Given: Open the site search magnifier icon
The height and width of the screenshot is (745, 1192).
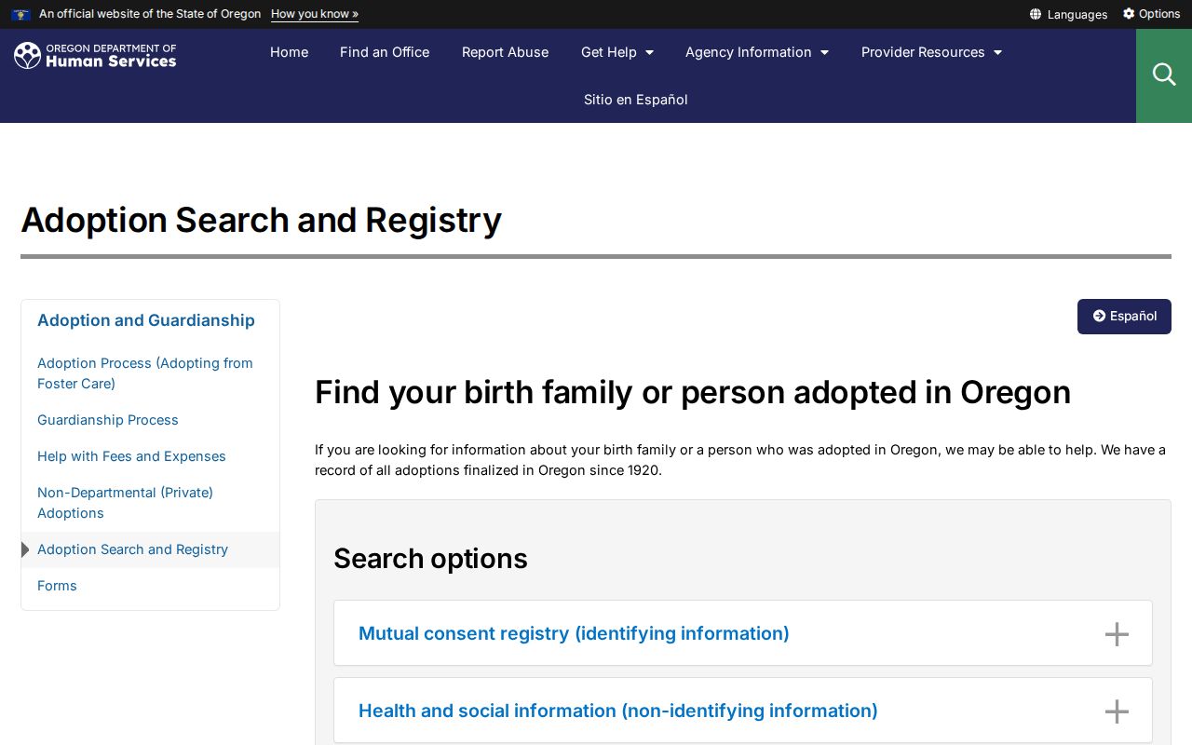Looking at the screenshot, I should click(1163, 74).
